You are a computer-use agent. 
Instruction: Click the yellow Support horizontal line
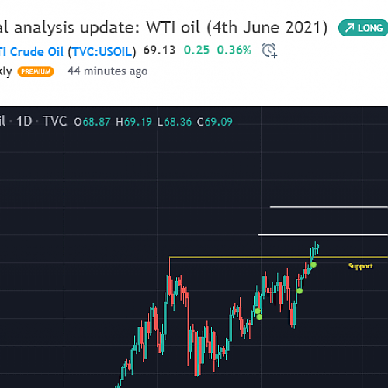(x=279, y=258)
